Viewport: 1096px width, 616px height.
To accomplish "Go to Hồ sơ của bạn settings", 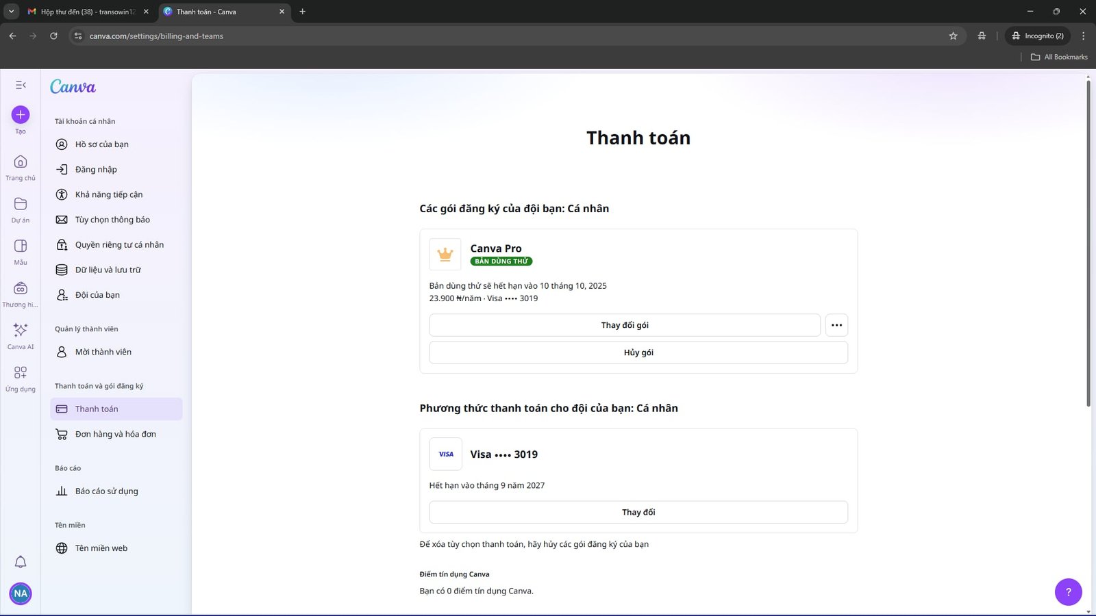I will pos(101,144).
